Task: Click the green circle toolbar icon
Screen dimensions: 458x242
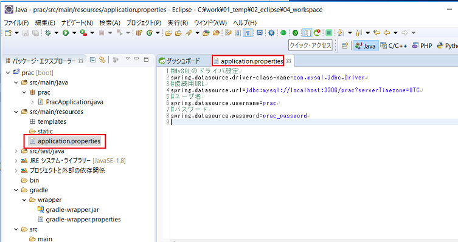Action: pos(283,33)
